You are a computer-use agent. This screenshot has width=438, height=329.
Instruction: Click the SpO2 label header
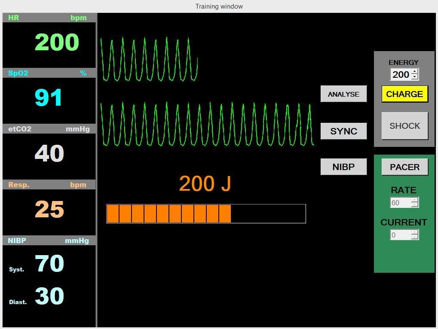point(18,73)
